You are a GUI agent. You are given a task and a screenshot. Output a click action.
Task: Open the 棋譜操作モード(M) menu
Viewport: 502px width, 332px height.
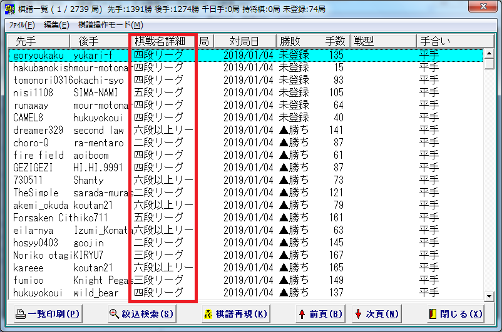(110, 25)
